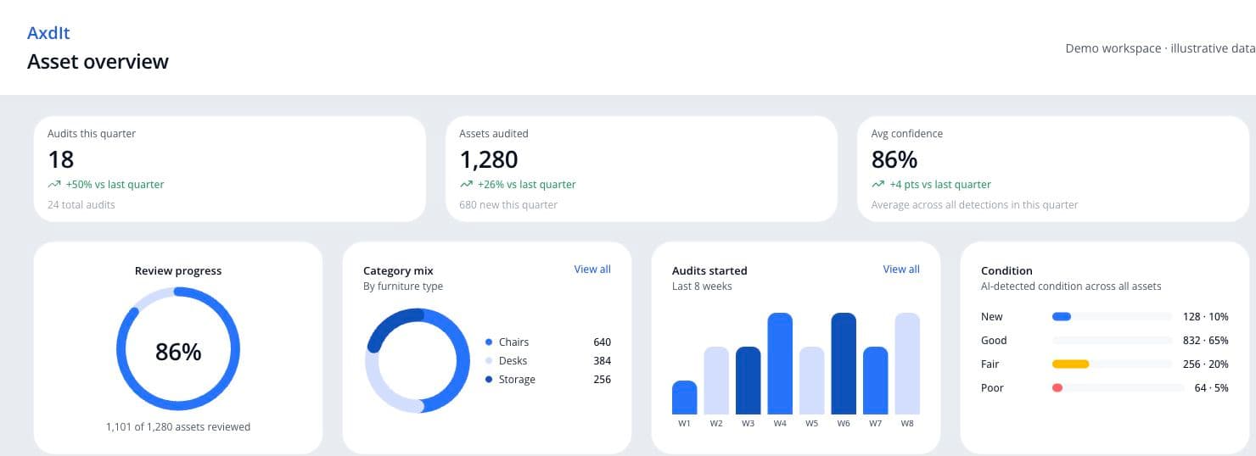Click the Fair condition yellow bar
This screenshot has height=456, width=1256.
click(1070, 364)
